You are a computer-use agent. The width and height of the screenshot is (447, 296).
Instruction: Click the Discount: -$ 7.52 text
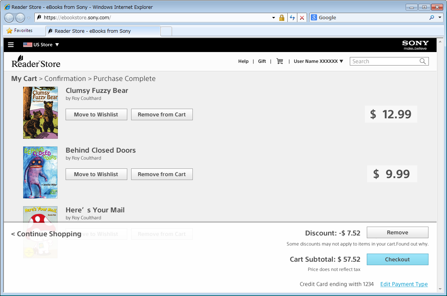(333, 233)
